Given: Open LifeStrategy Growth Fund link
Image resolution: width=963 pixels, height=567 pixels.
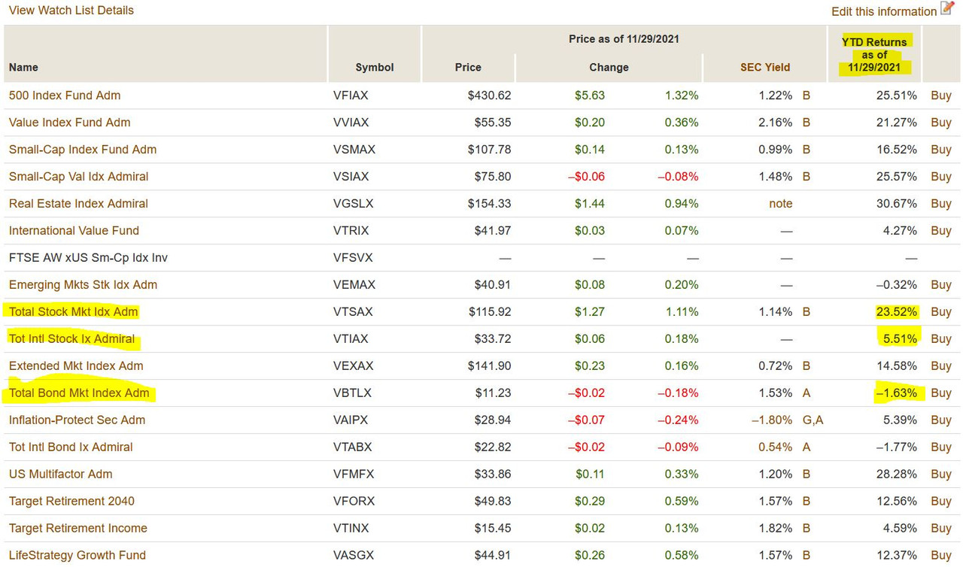Looking at the screenshot, I should coord(77,555).
